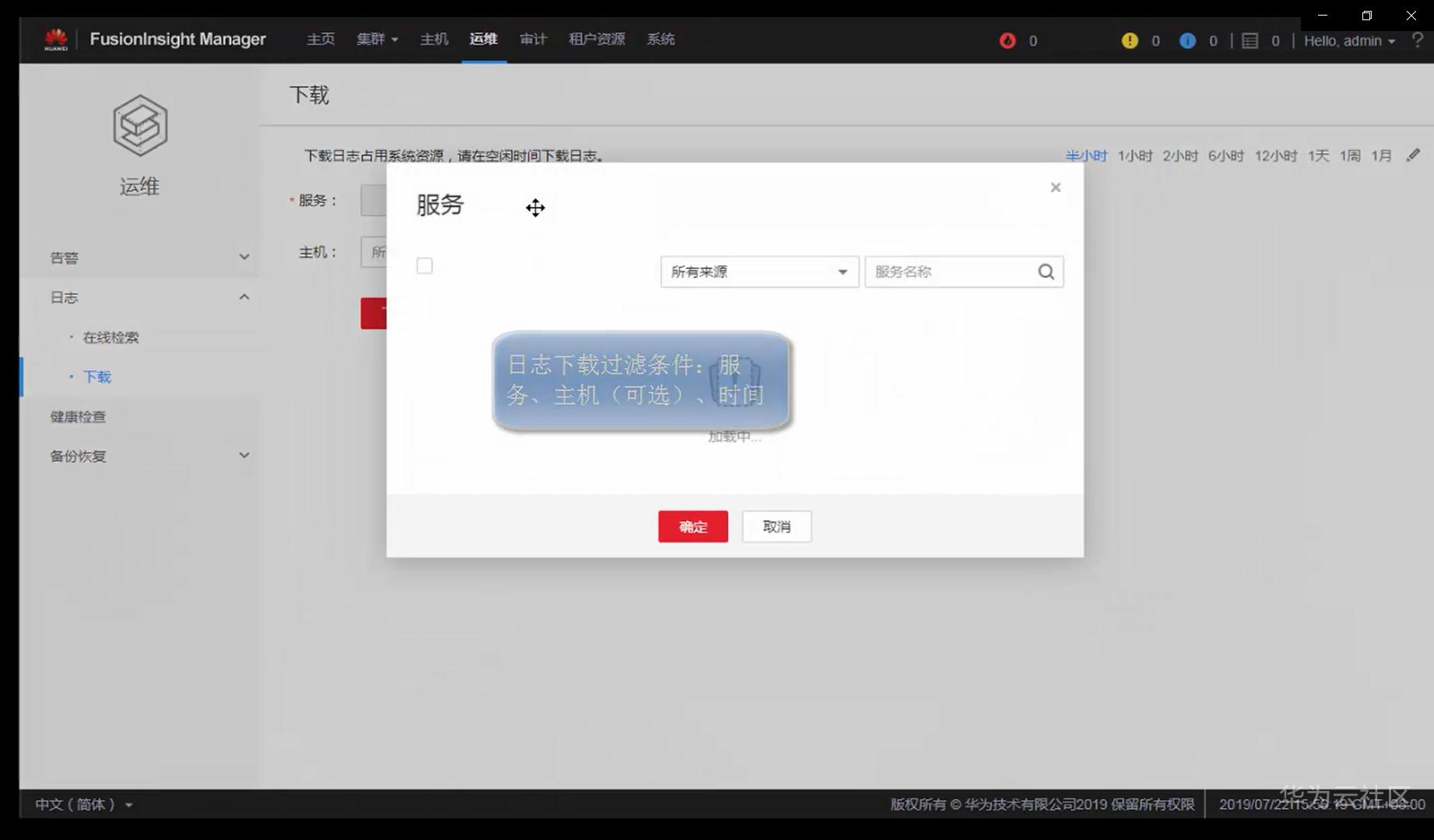The height and width of the screenshot is (840, 1434).
Task: Select the 12小时 time range
Action: pyautogui.click(x=1276, y=156)
